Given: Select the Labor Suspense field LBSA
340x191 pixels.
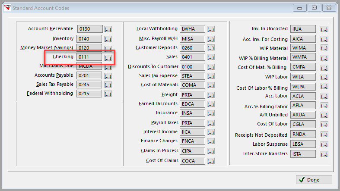Looking at the screenshot, I should coord(303,144).
